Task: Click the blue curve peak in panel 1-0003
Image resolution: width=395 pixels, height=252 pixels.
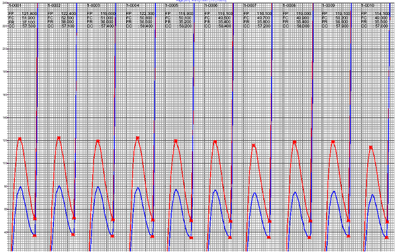Action: tap(97, 187)
